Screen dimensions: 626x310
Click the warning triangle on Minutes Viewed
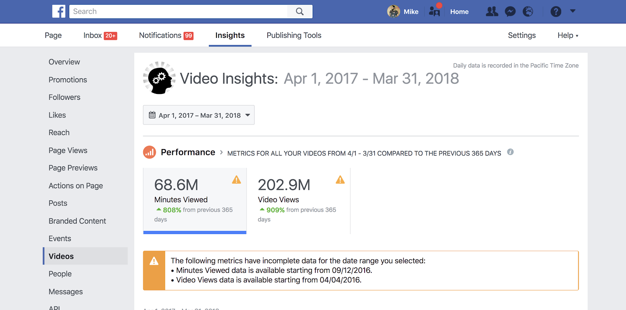[x=236, y=180]
